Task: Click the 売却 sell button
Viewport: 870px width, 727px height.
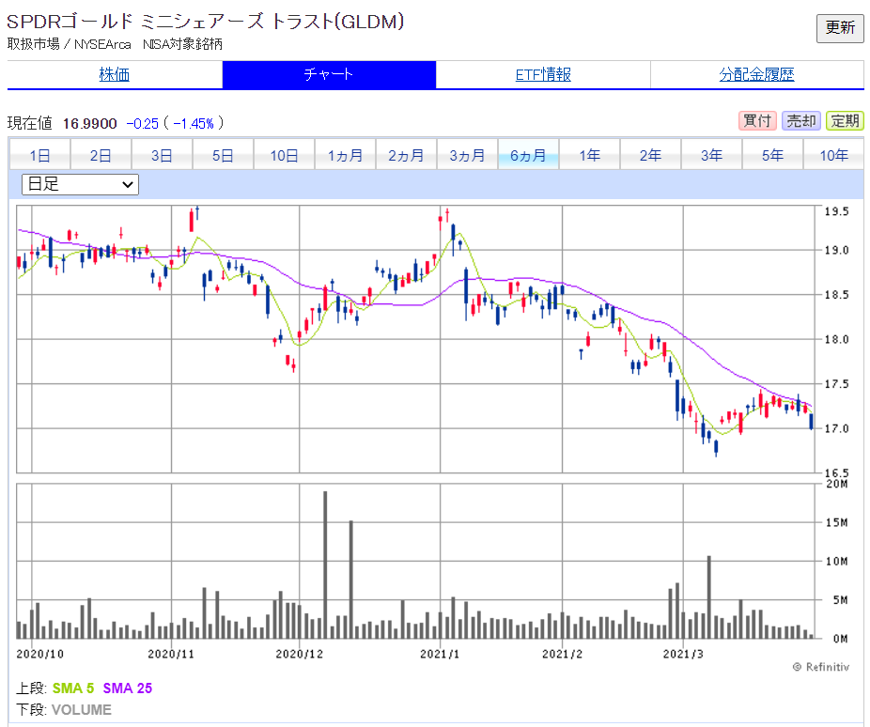Action: [x=801, y=121]
